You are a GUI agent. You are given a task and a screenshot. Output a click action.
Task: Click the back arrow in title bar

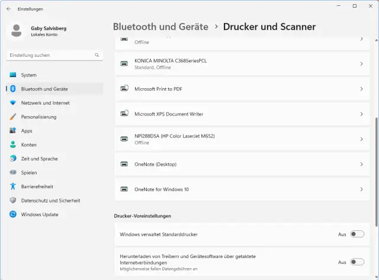[8, 9]
